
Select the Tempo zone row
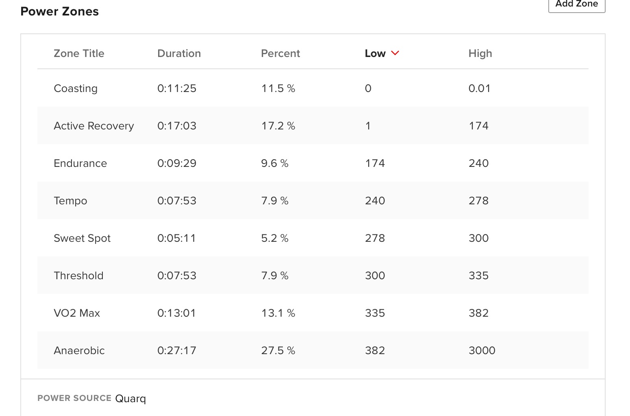coord(70,201)
